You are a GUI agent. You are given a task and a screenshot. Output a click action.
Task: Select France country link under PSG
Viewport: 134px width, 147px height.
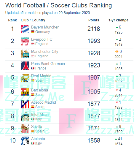coord(41,68)
